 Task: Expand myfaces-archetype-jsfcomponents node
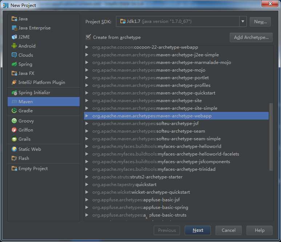tap(87, 162)
